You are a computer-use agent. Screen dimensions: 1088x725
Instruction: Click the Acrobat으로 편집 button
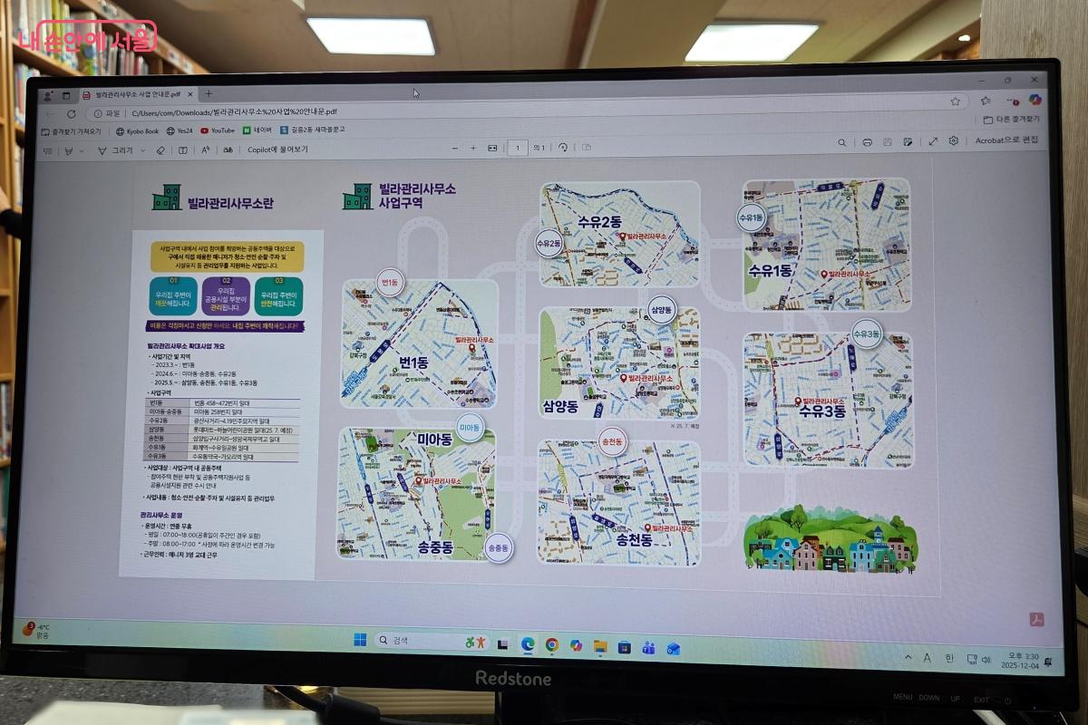[x=1005, y=140]
